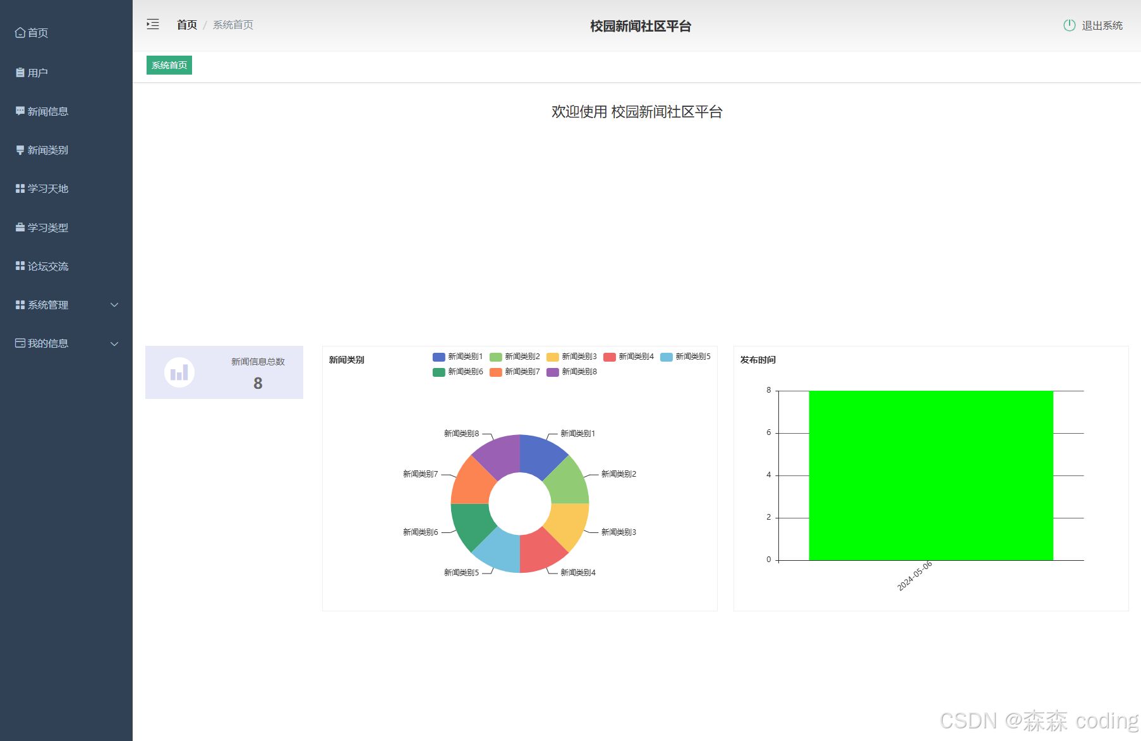Click the 校园新闻社区平台 header title
This screenshot has height=741, width=1141.
coord(641,26)
